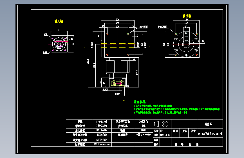Click the 22-28arcmin value cell

pyautogui.click(x=102, y=144)
